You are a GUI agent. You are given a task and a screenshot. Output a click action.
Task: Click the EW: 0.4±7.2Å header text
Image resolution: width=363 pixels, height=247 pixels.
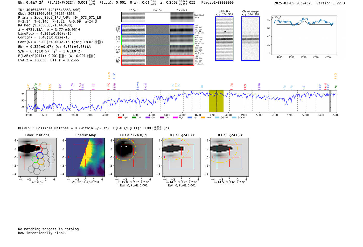(x=31, y=3)
